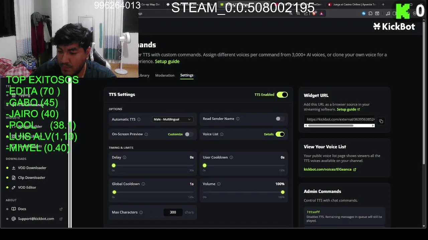The height and width of the screenshot is (240, 428).
Task: Open the Male - Multilingual voice dropdown
Action: 172,119
